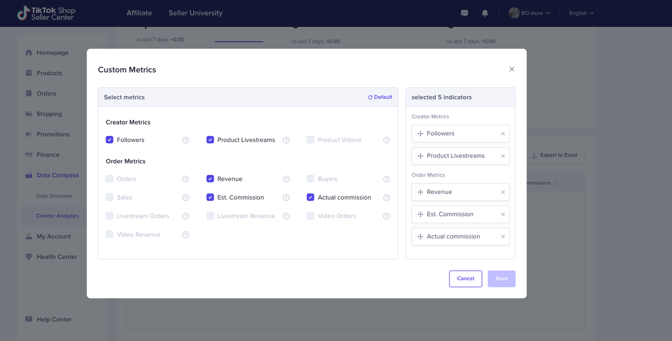
Task: Open chat messages icon in header
Action: (x=464, y=13)
